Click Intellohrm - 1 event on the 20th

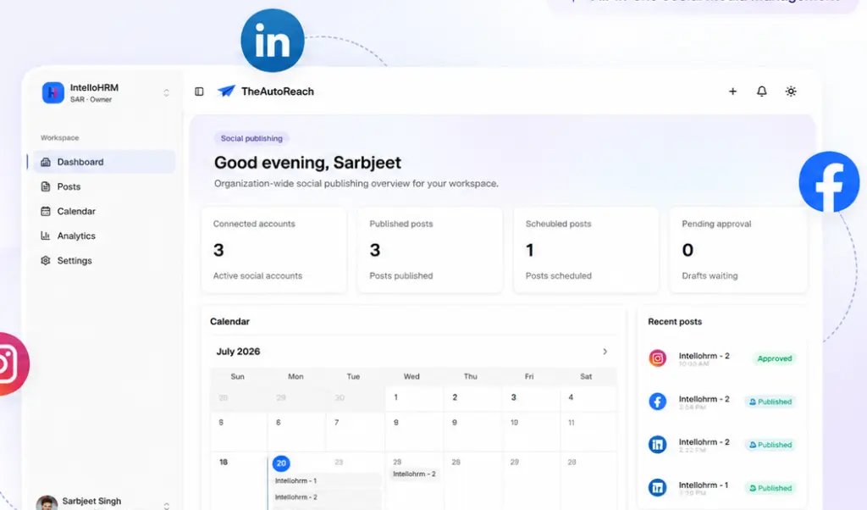[x=326, y=480]
